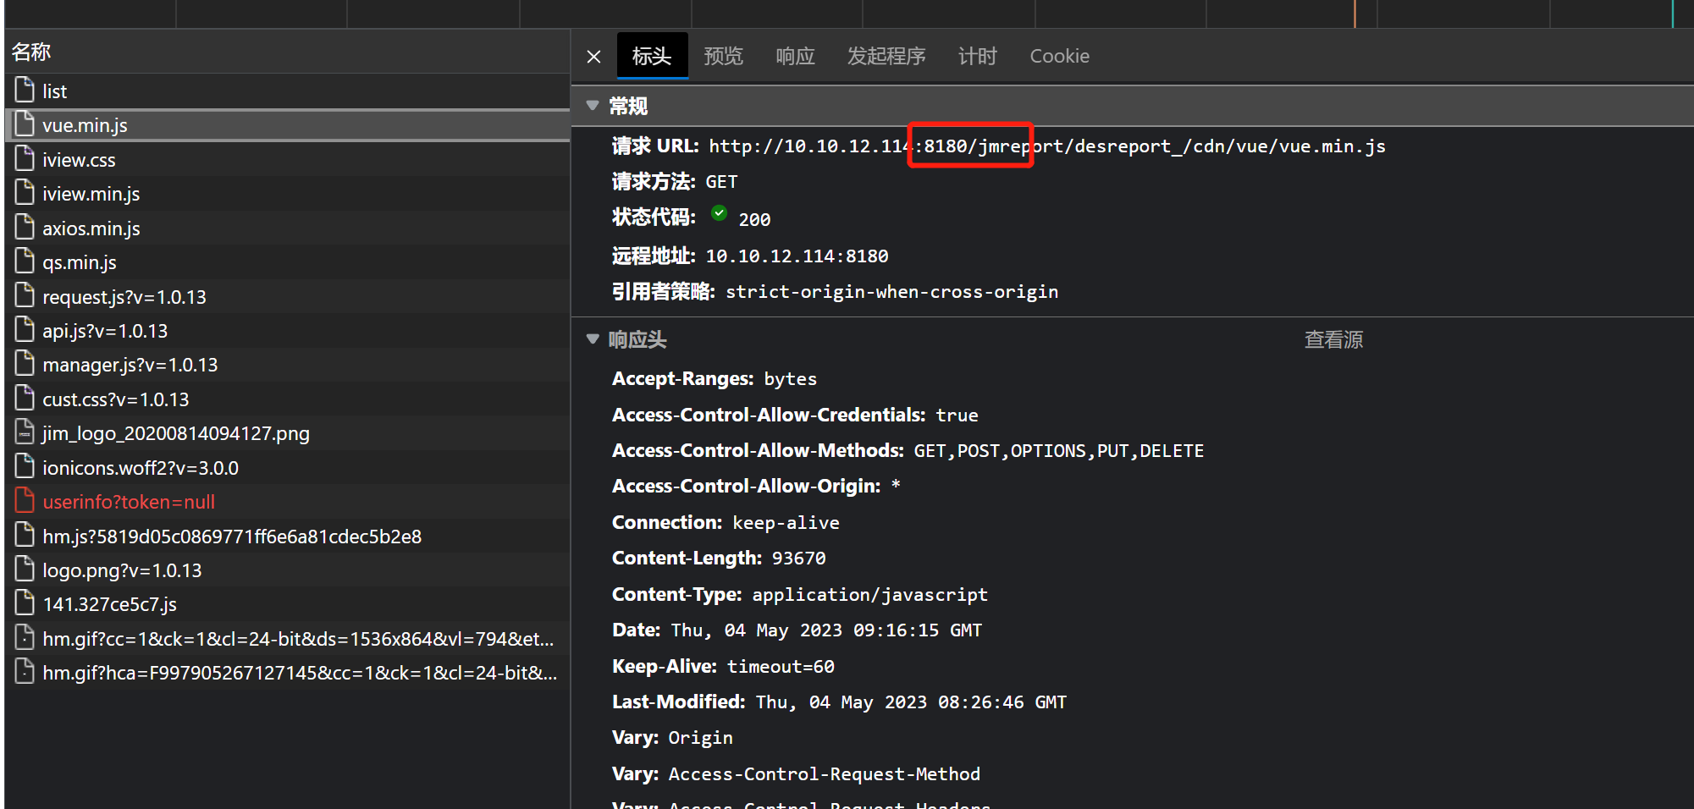
Task: Collapse the 响应头 section
Action: 593,338
